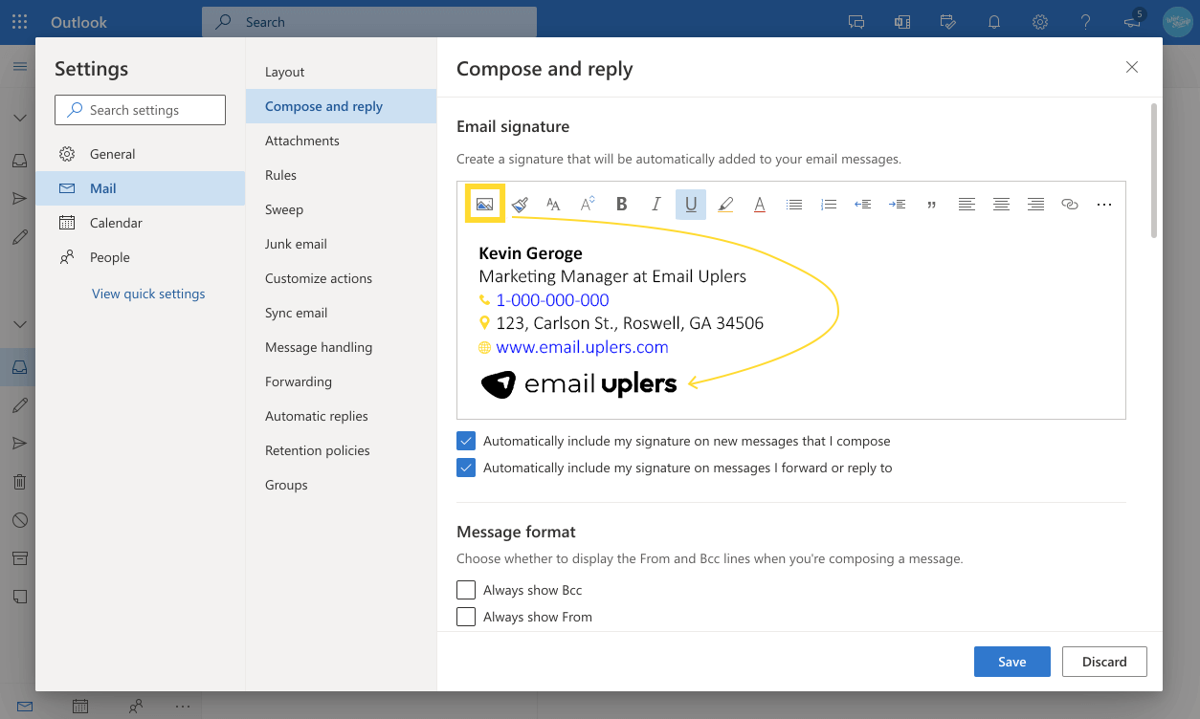Viewport: 1200px width, 719px height.
Task: Insert a hyperlink in the signature
Action: tap(1070, 204)
